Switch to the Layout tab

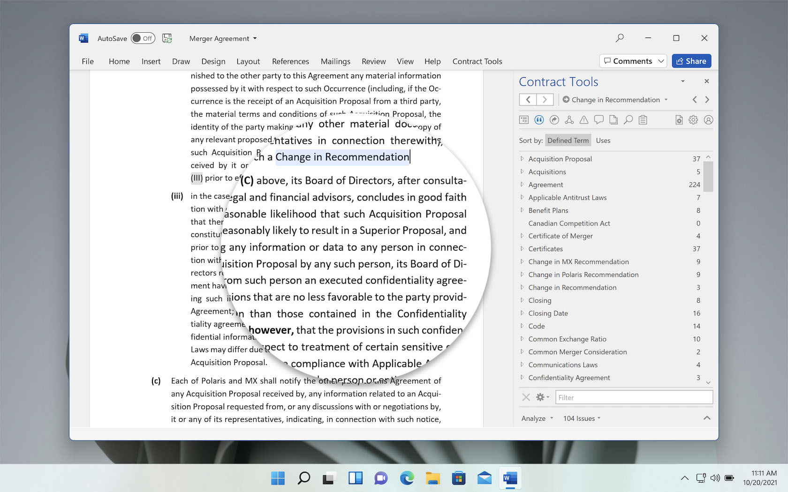248,61
